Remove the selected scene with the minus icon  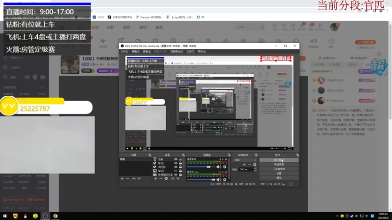pyautogui.click(x=127, y=178)
